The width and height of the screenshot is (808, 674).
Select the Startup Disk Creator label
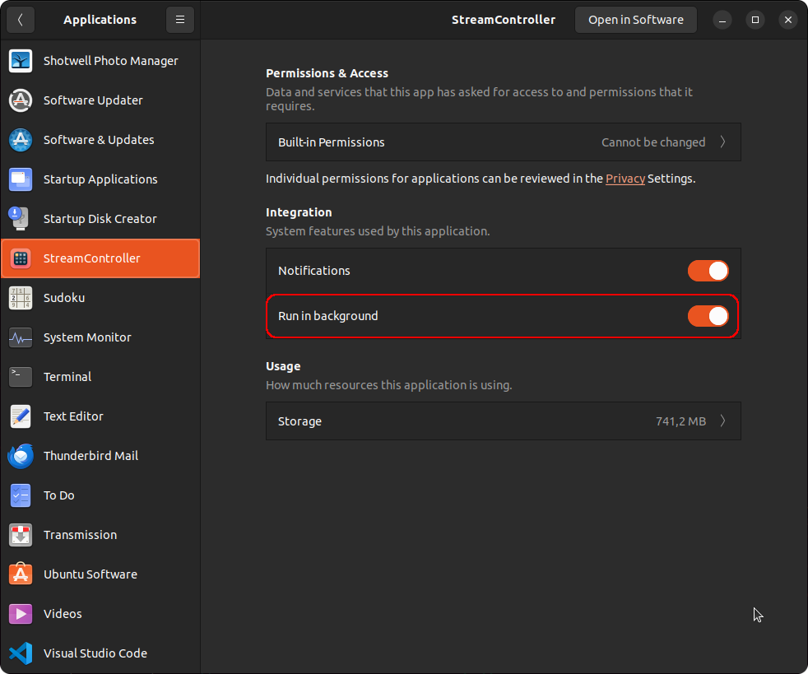[x=100, y=219]
